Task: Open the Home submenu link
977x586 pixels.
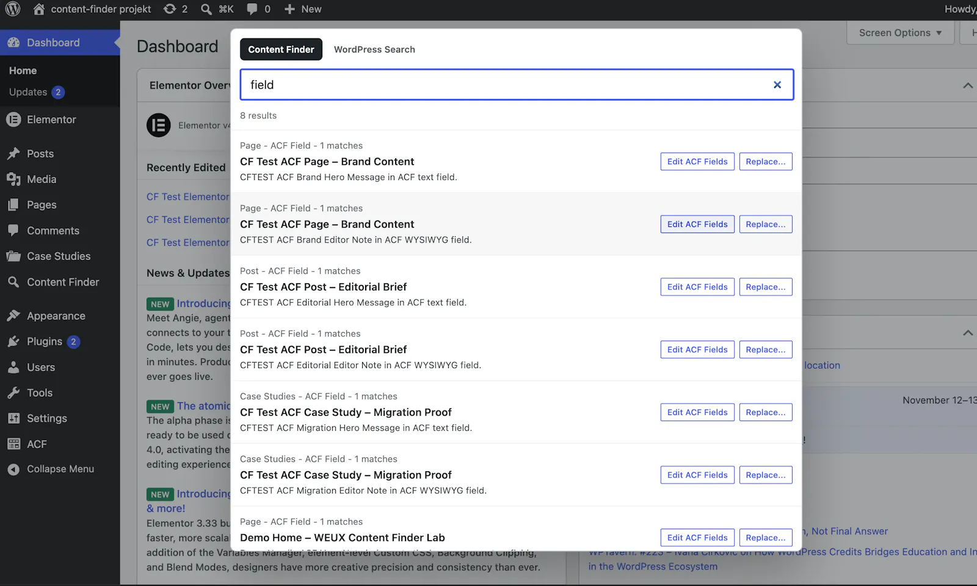Action: tap(23, 71)
